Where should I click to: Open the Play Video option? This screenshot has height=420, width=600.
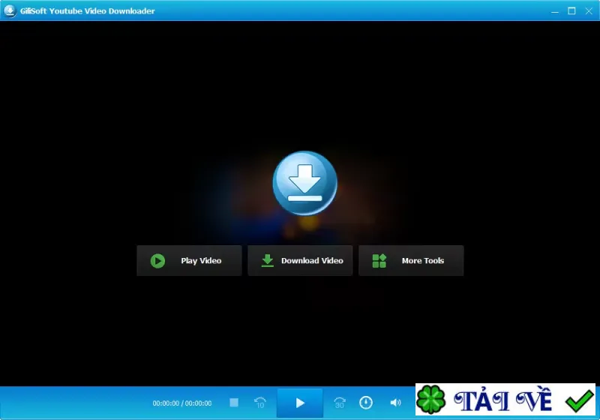(x=190, y=260)
